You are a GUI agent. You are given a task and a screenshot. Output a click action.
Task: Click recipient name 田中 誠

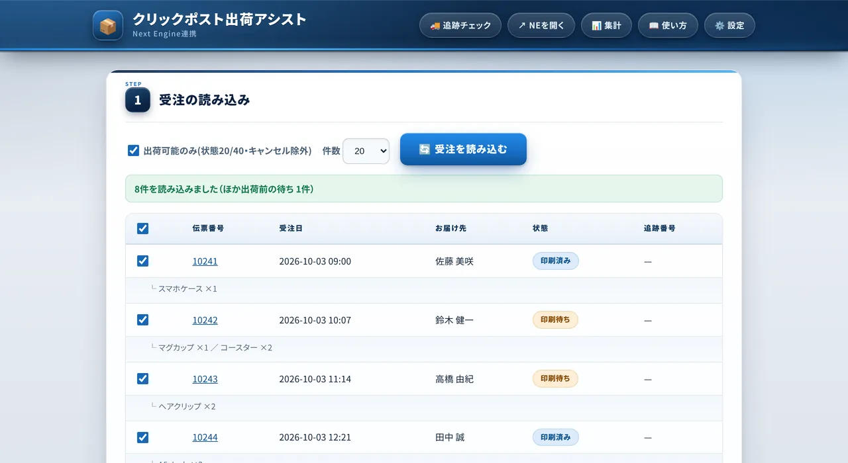[450, 438]
